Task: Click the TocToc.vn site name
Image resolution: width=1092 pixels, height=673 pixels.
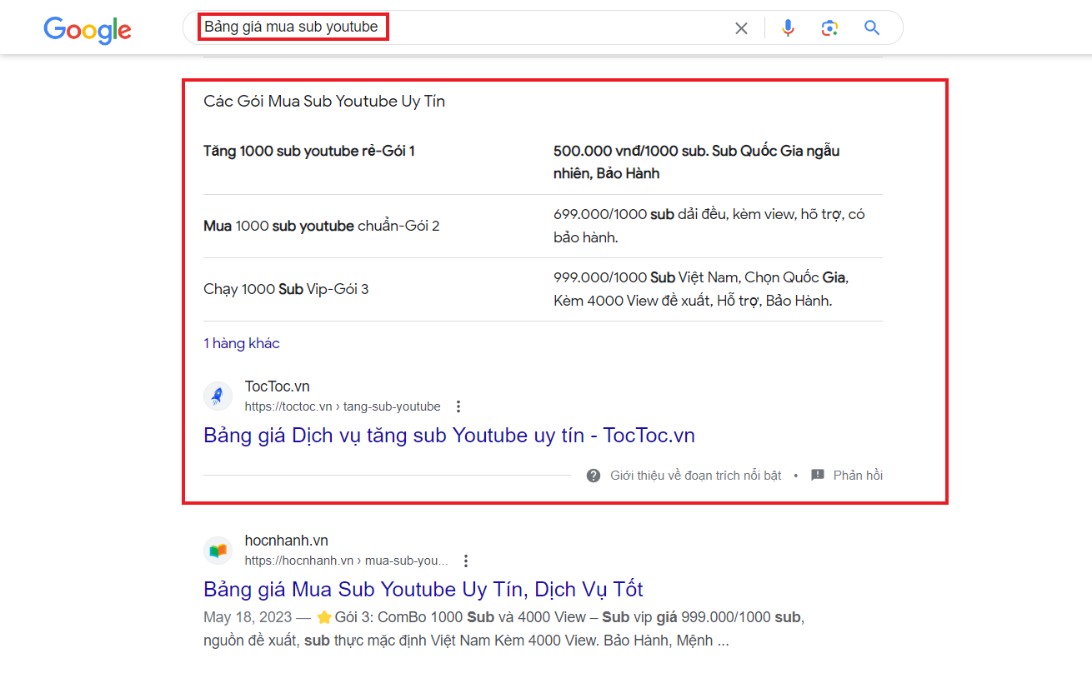Action: coord(278,386)
